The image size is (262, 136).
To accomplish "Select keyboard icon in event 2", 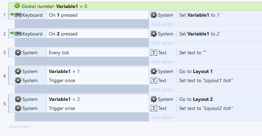I will click(x=18, y=34).
